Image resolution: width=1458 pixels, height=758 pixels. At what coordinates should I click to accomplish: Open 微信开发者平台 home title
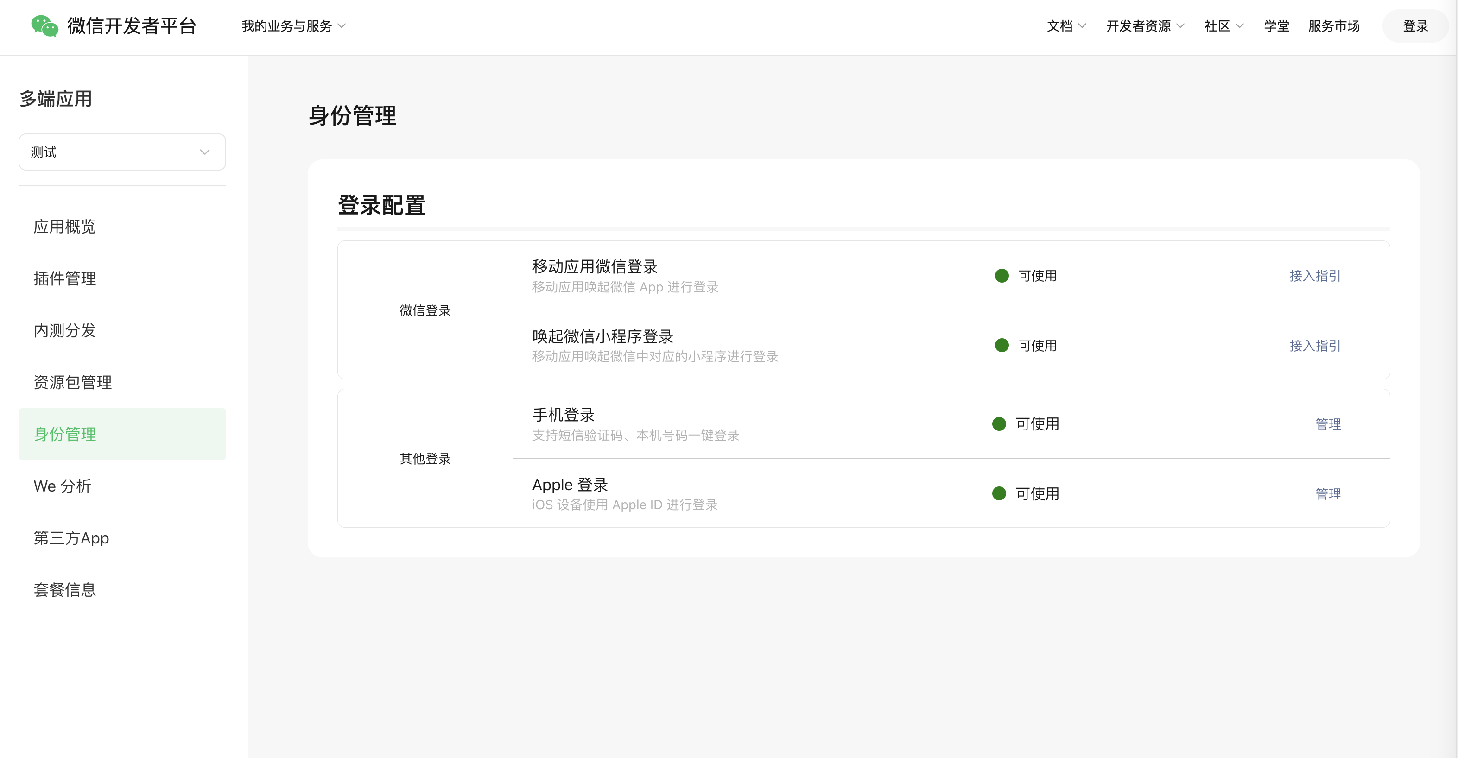[132, 26]
